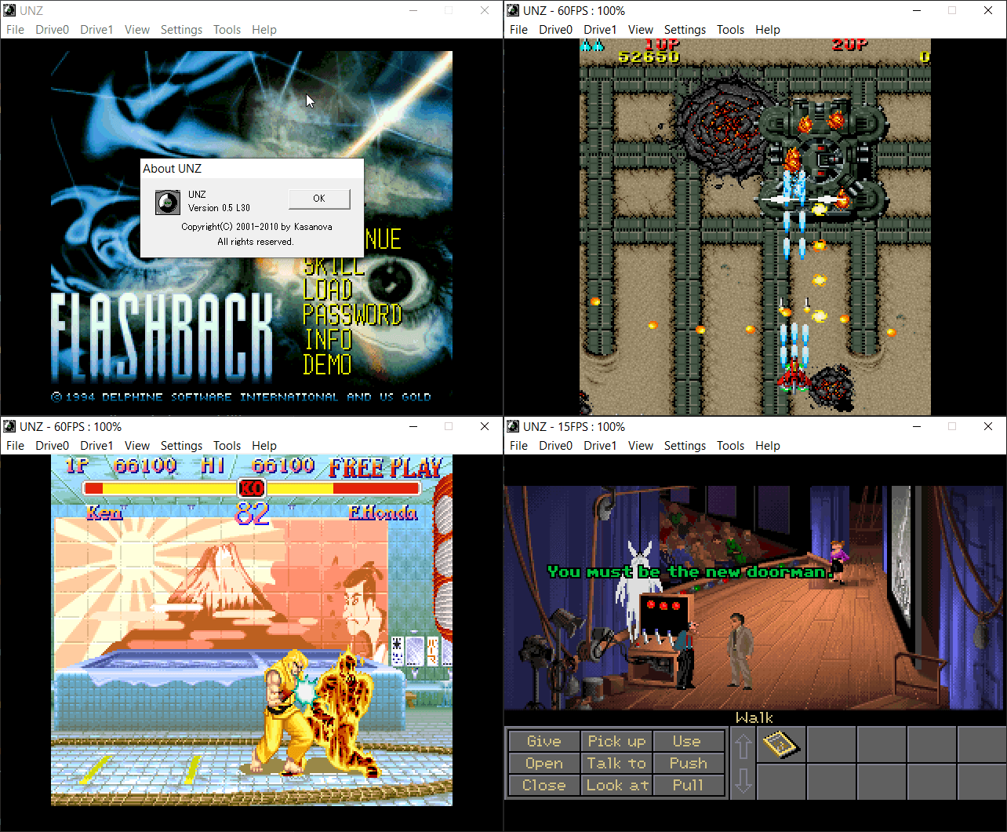Open Settings menu in top-right shooter window
This screenshot has width=1007, height=832.
685,30
